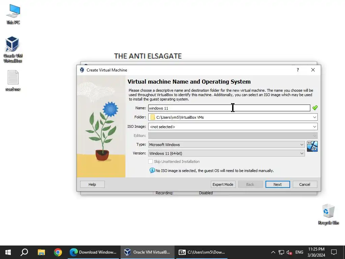Click inside the Name input field
This screenshot has height=259, width=345.
click(229, 108)
